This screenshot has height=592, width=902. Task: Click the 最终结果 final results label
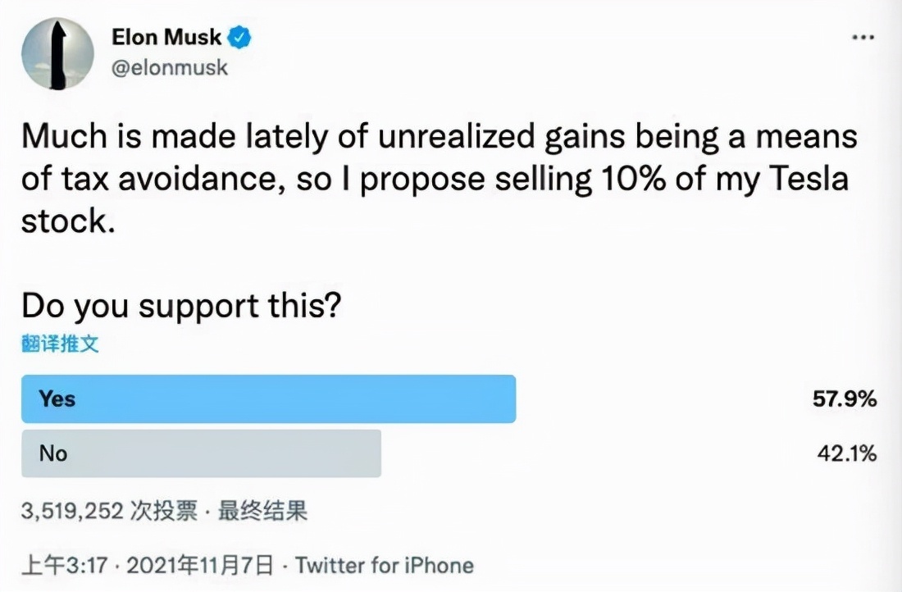coord(262,511)
